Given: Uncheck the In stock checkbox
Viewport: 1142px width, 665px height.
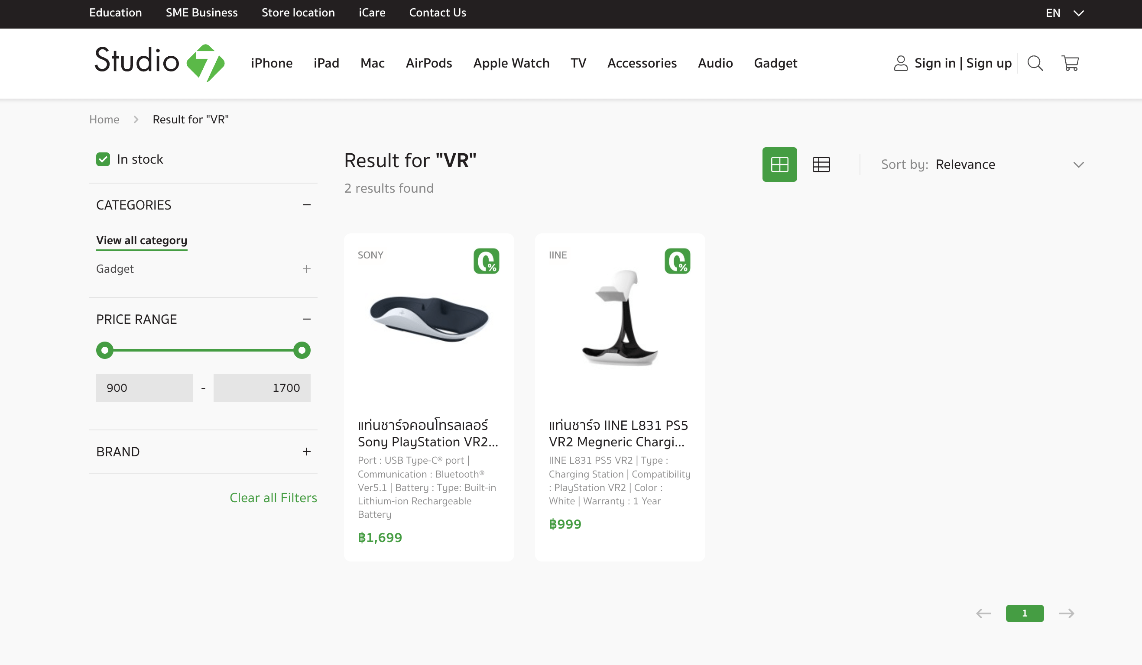Looking at the screenshot, I should 103,159.
